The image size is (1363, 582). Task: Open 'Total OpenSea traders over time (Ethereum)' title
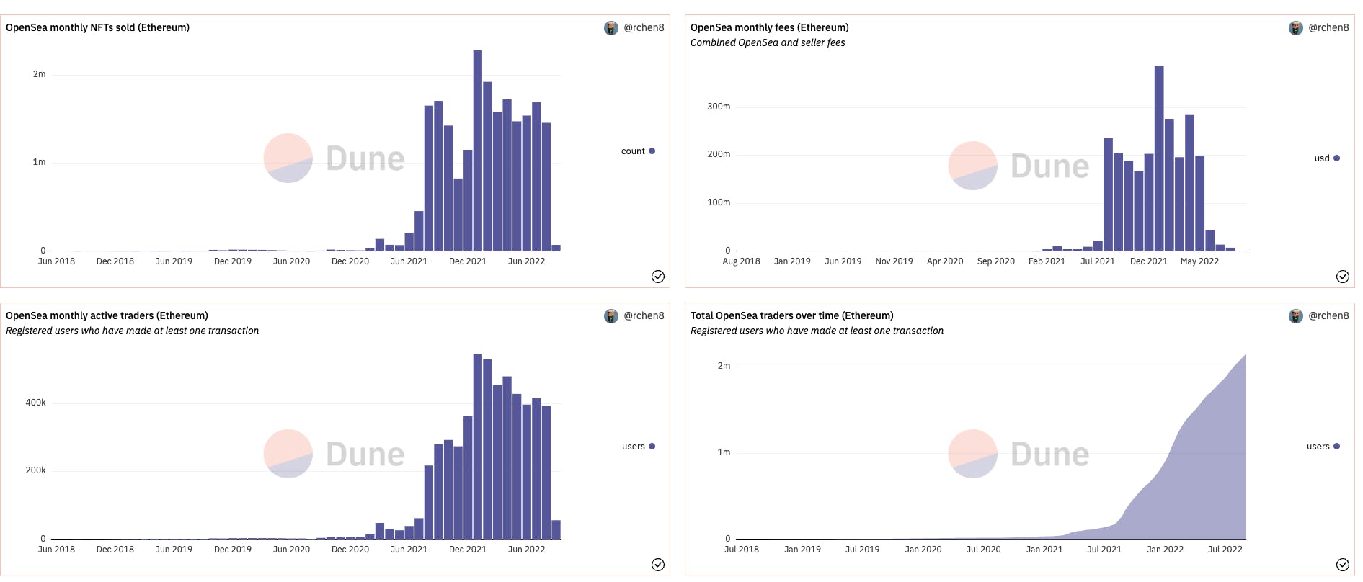[792, 315]
